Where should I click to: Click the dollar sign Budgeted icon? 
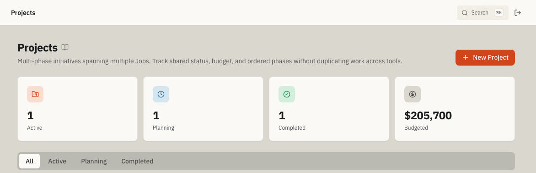coord(413,94)
